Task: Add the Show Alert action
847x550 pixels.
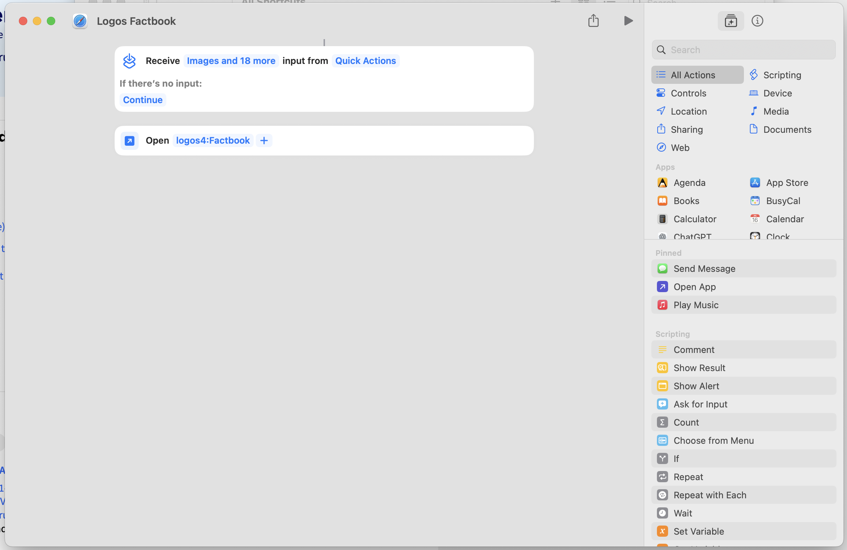Action: click(744, 386)
